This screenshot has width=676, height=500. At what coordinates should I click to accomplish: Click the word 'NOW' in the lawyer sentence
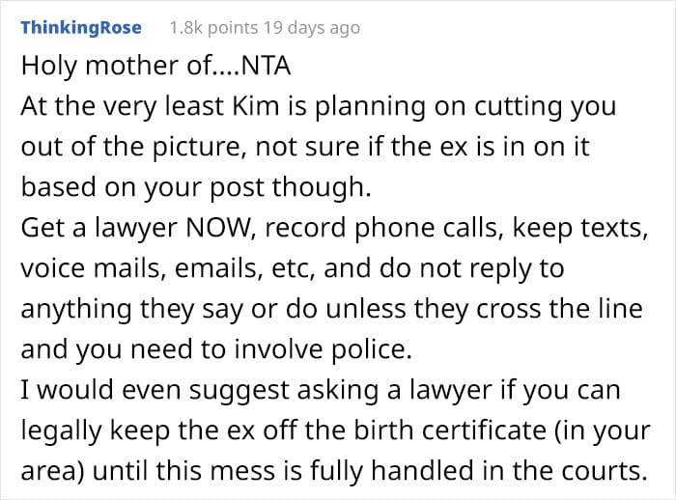[x=217, y=228]
